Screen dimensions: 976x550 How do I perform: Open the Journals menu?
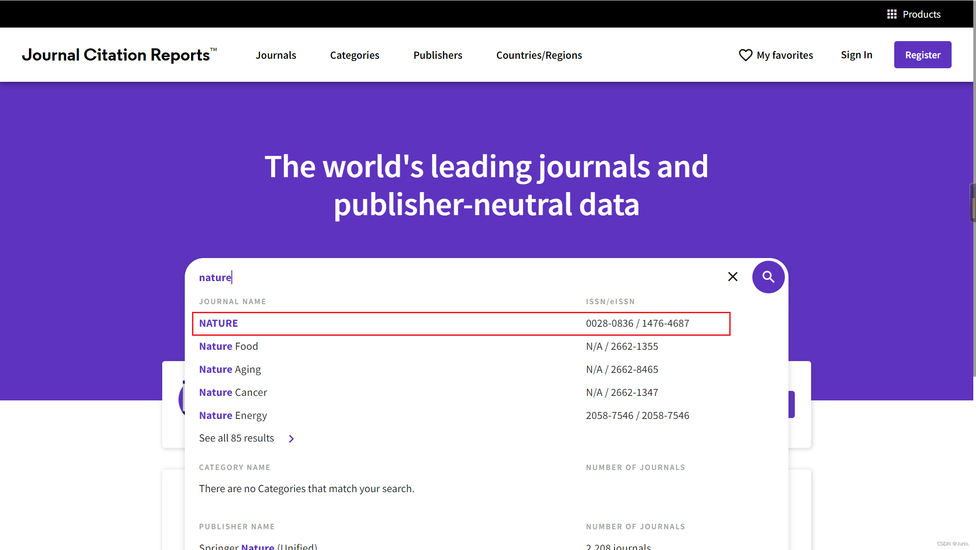(276, 55)
